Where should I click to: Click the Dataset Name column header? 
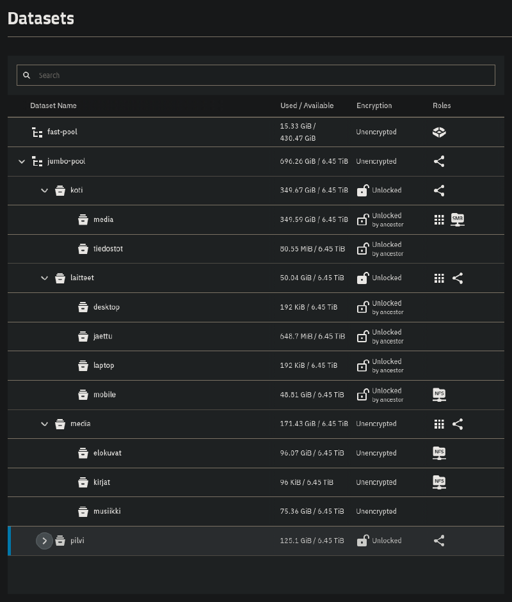pos(54,106)
